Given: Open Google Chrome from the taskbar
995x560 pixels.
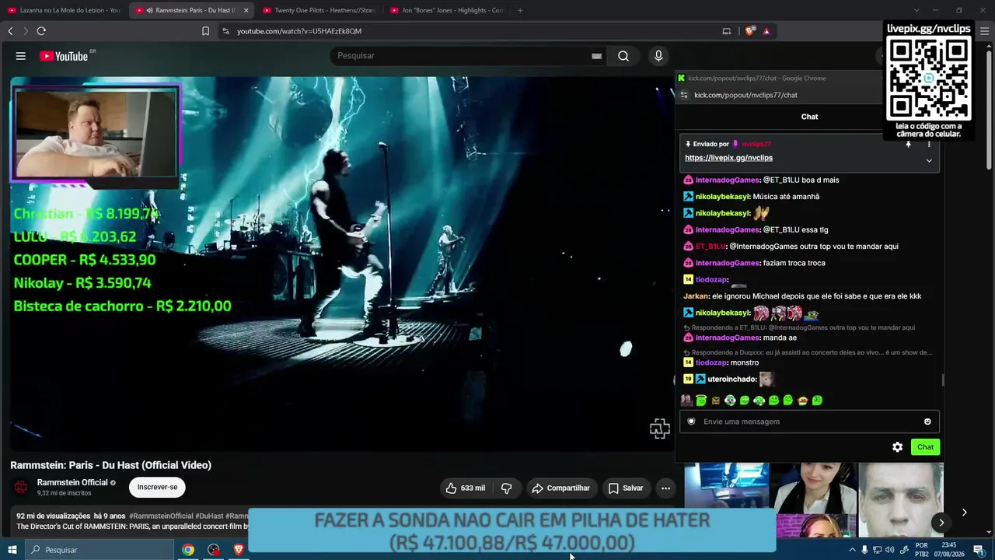Looking at the screenshot, I should point(188,550).
